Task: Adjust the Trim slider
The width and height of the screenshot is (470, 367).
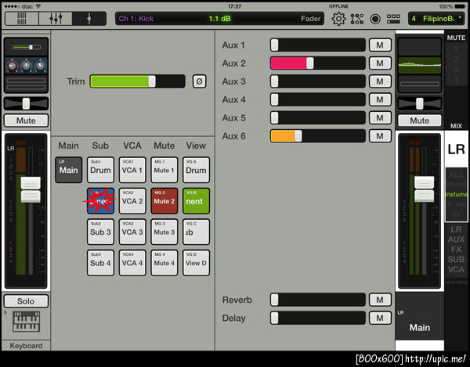Action: (x=138, y=81)
